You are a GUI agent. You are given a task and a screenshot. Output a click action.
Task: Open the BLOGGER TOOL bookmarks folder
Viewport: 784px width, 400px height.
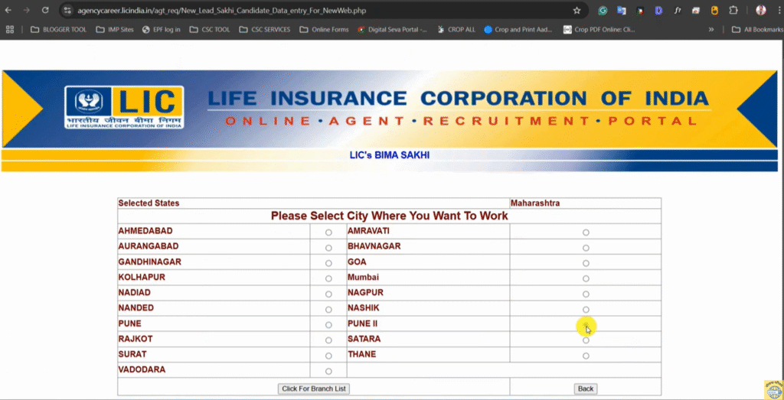pos(60,30)
